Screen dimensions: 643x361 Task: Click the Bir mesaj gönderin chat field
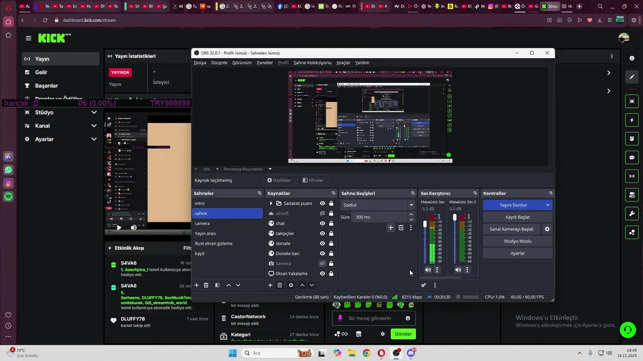[x=374, y=318]
